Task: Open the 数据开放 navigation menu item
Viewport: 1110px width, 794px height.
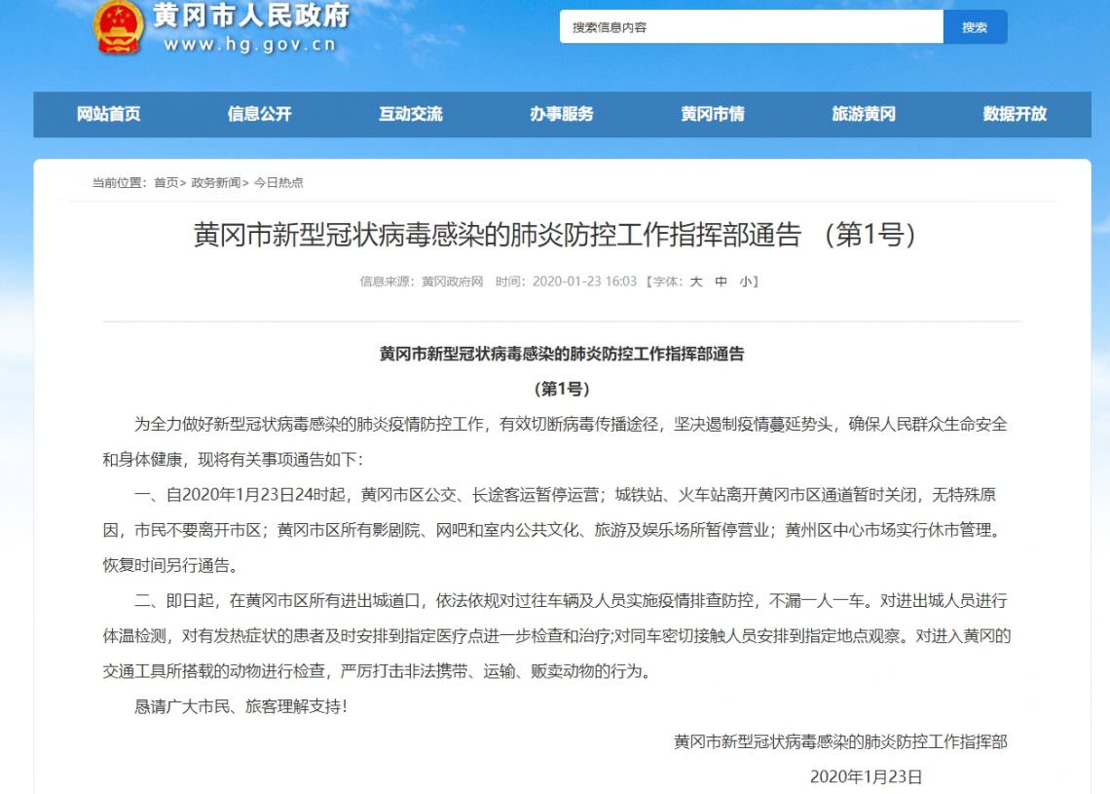Action: 1016,114
